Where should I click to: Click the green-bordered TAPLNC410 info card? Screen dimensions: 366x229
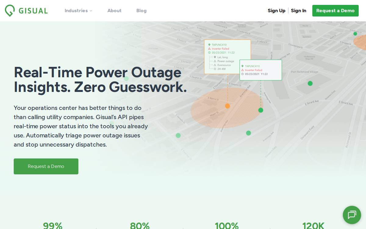(x=261, y=70)
